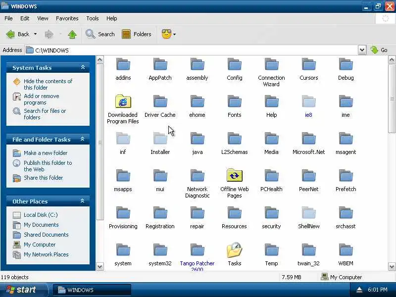Open the Favorites menu
The width and height of the screenshot is (396, 297).
(67, 18)
